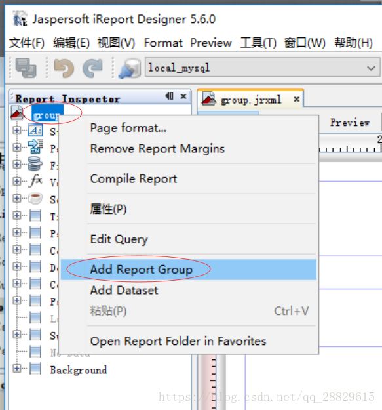The width and height of the screenshot is (382, 410).
Task: Select the Background tree item
Action: pos(79,369)
